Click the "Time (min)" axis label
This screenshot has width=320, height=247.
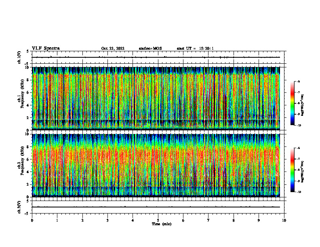tap(162, 224)
